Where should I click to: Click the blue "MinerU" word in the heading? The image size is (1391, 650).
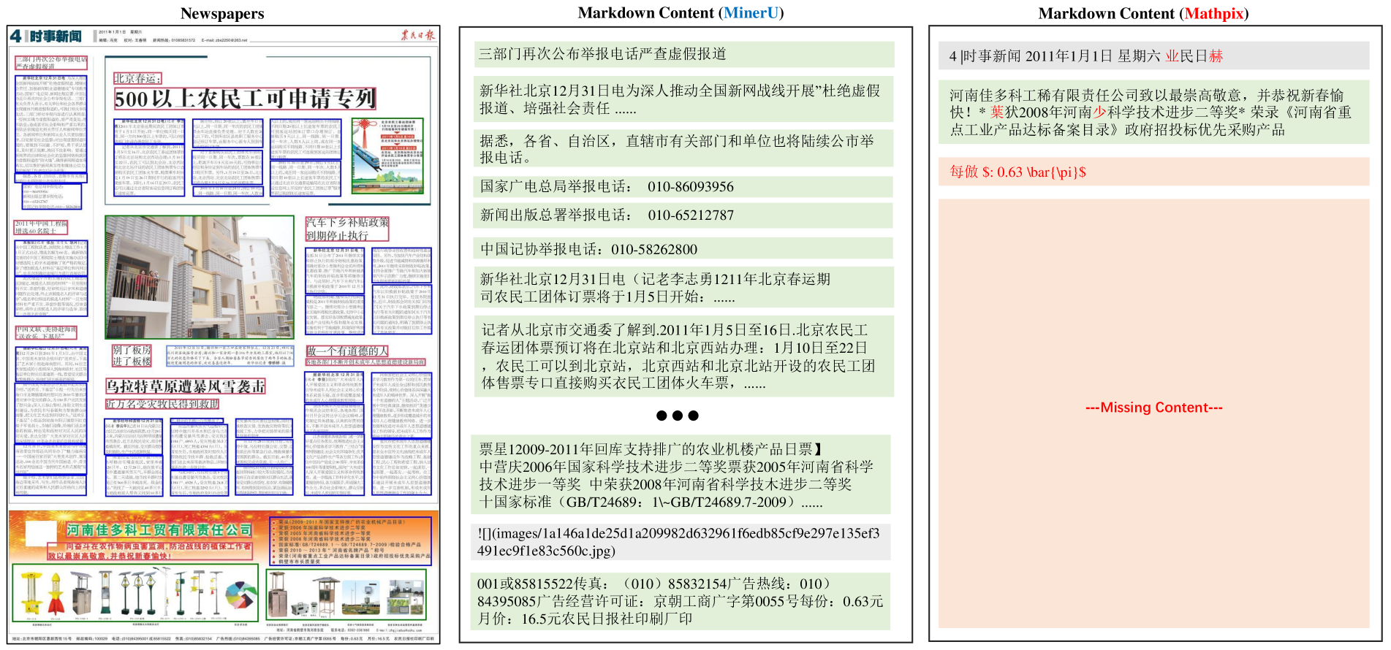pos(751,13)
